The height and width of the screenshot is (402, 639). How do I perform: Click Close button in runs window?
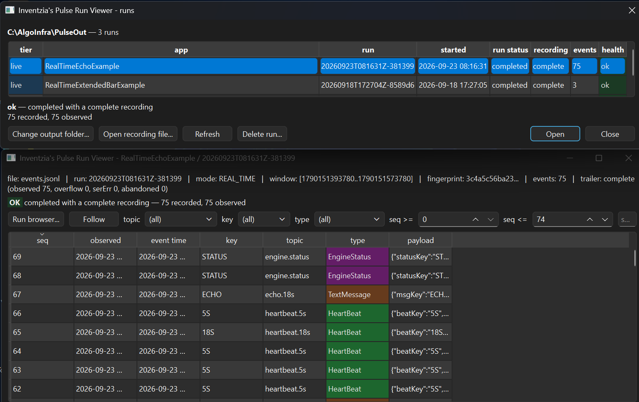[610, 134]
